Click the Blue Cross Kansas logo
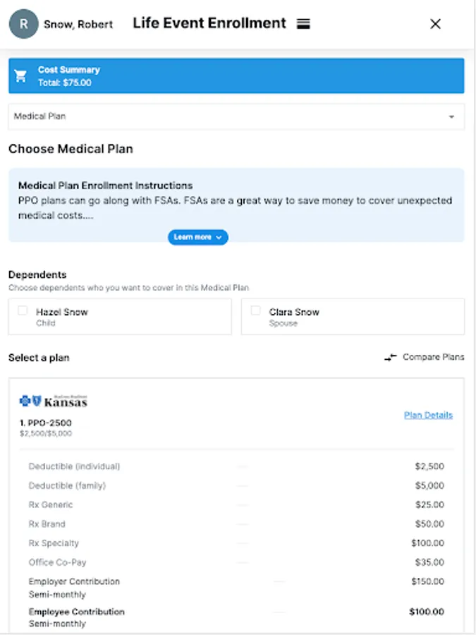The width and height of the screenshot is (476, 635). (x=54, y=401)
